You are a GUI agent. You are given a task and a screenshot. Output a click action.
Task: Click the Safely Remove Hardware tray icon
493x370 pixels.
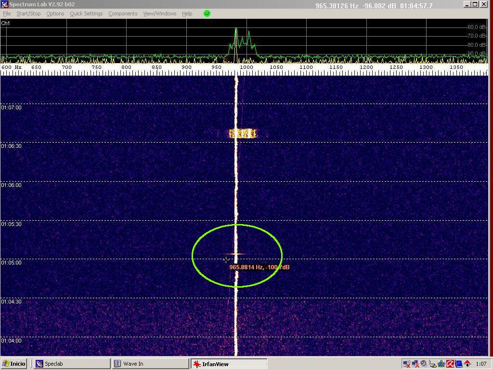433,364
